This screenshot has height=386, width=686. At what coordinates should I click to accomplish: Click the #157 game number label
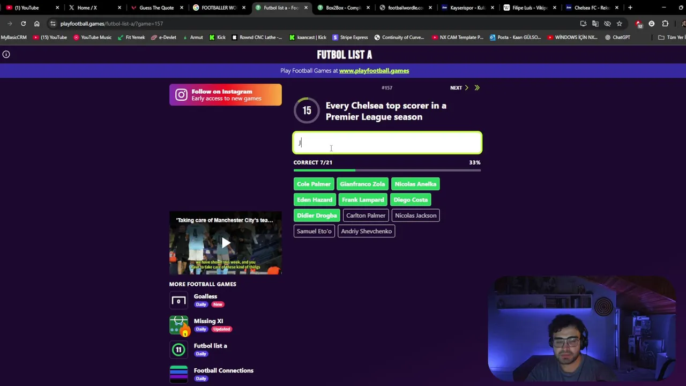(x=387, y=88)
